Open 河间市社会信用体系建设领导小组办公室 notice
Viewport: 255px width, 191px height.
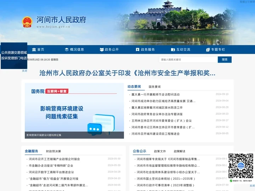pos(168,172)
